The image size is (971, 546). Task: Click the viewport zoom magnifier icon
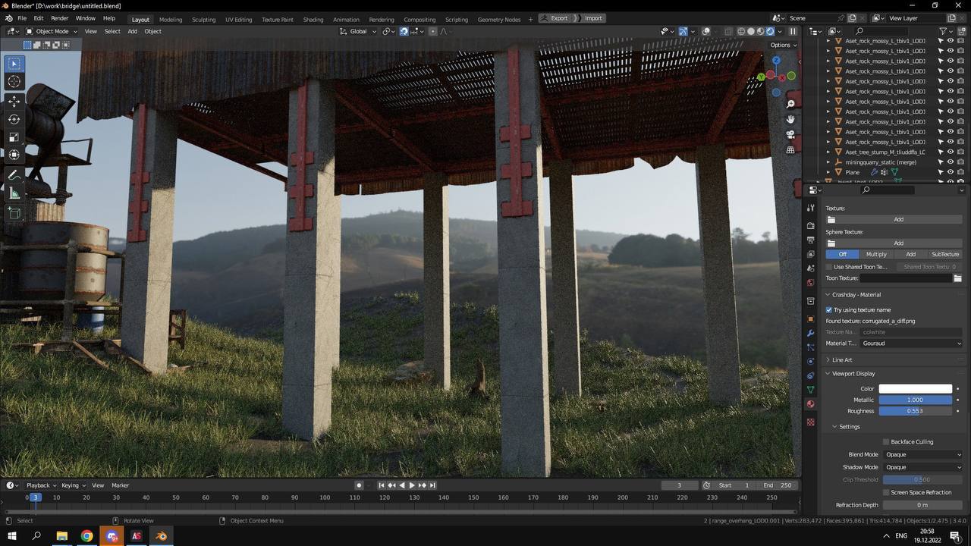(790, 104)
